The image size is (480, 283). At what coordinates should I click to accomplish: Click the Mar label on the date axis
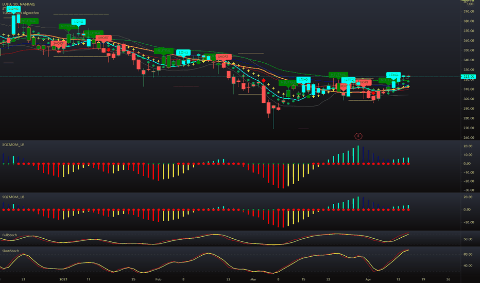click(x=253, y=279)
